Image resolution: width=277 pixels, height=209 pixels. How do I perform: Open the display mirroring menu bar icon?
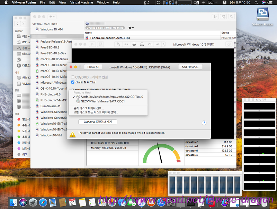coord(211,2)
